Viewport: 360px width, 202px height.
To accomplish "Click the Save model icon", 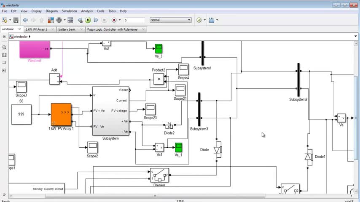I will click(16, 20).
